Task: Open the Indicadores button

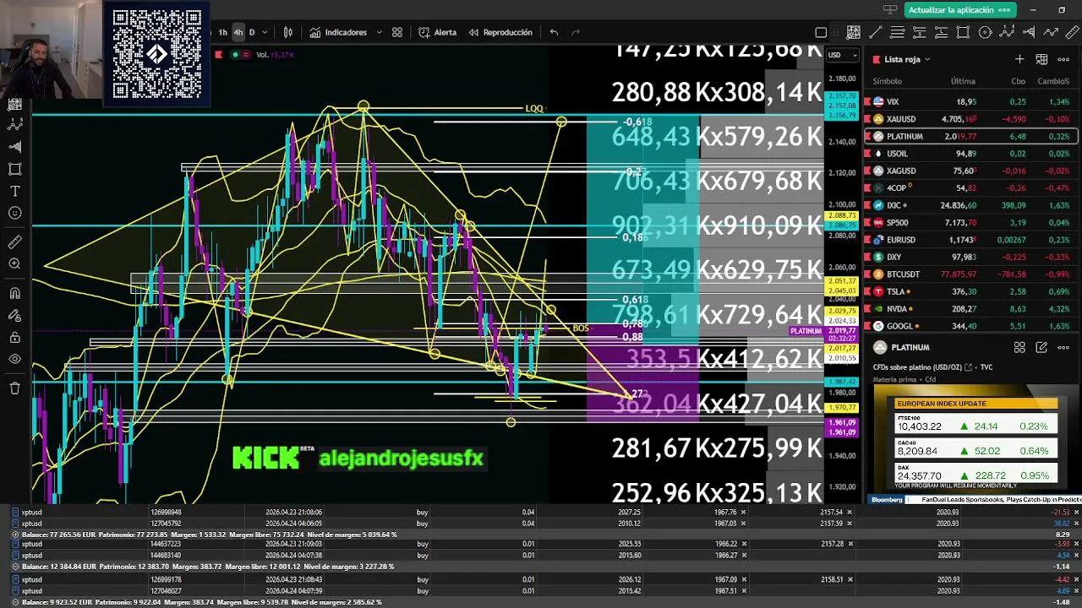Action: click(337, 32)
